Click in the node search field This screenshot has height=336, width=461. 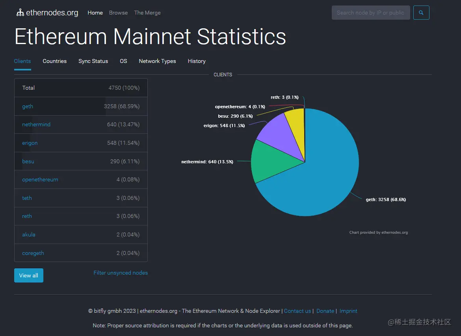(370, 13)
